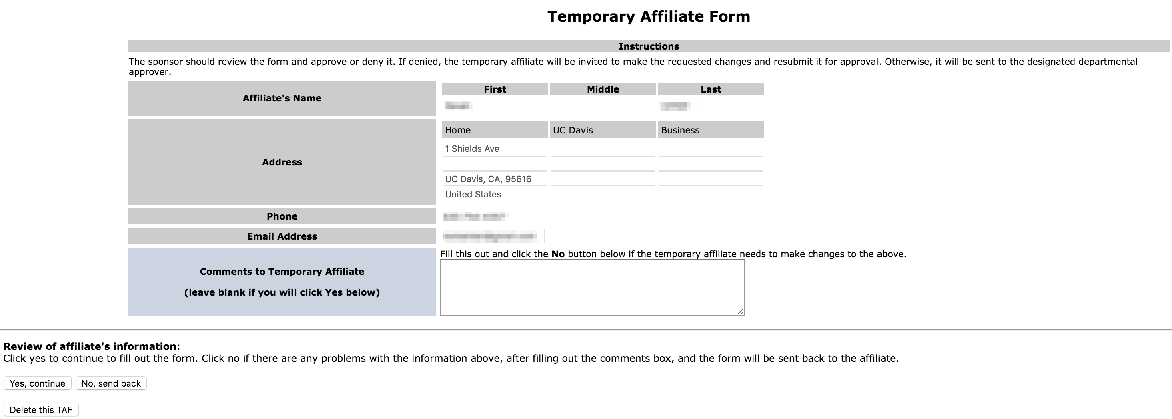Click the second line of the Home address
The image size is (1172, 419).
495,163
